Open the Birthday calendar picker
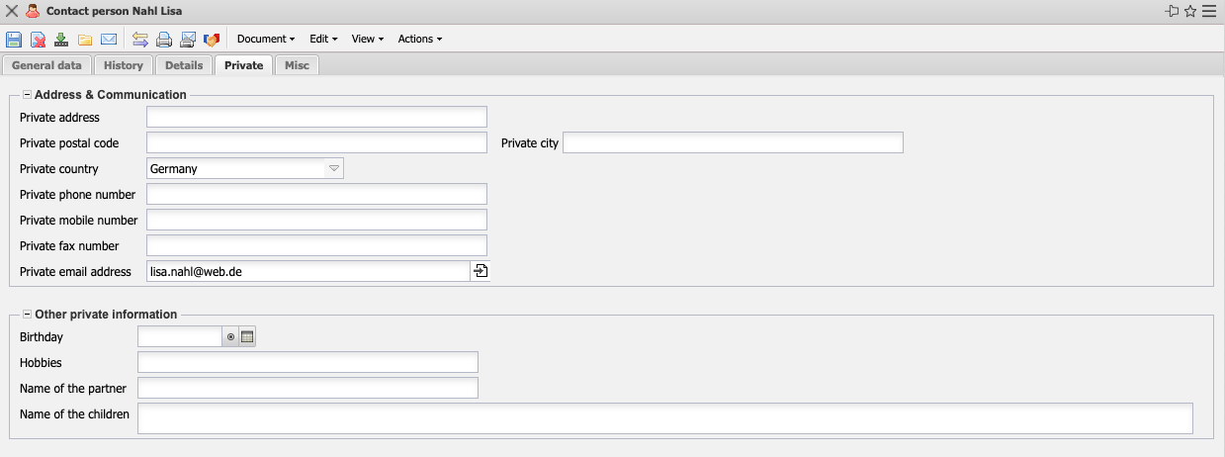The image size is (1225, 457). point(247,337)
